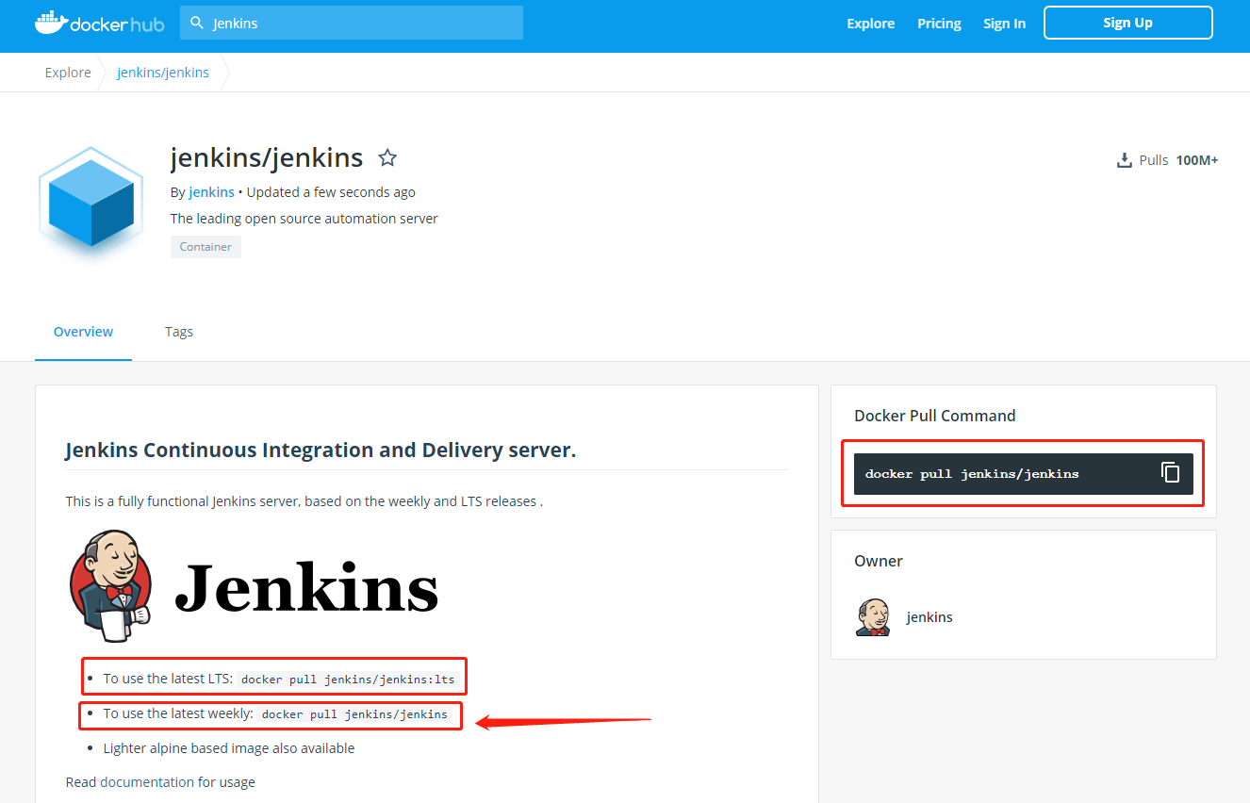Click 'Lighter alpine based image also available'
The width and height of the screenshot is (1250, 803).
coord(229,748)
